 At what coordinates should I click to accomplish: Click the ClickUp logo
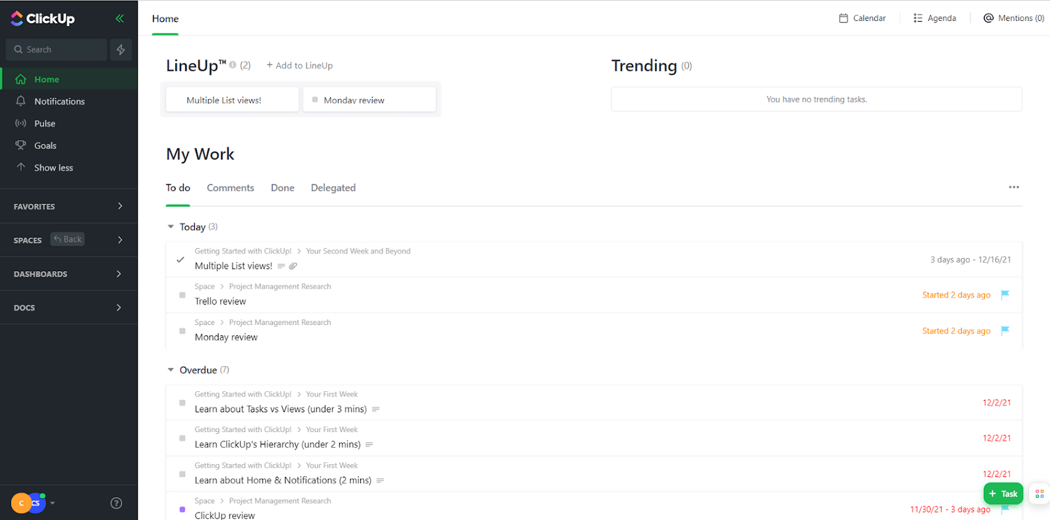coord(43,18)
